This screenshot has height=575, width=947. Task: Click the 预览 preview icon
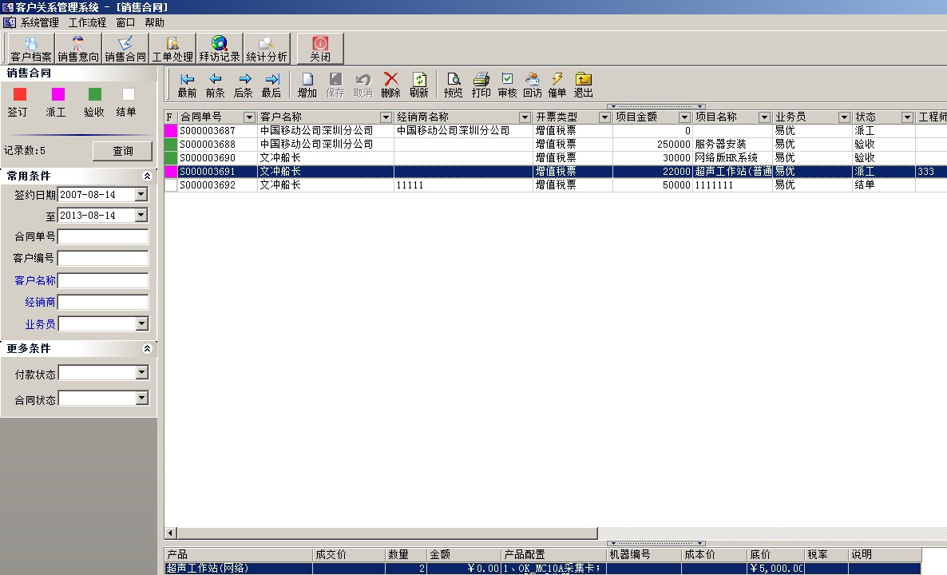pos(453,84)
